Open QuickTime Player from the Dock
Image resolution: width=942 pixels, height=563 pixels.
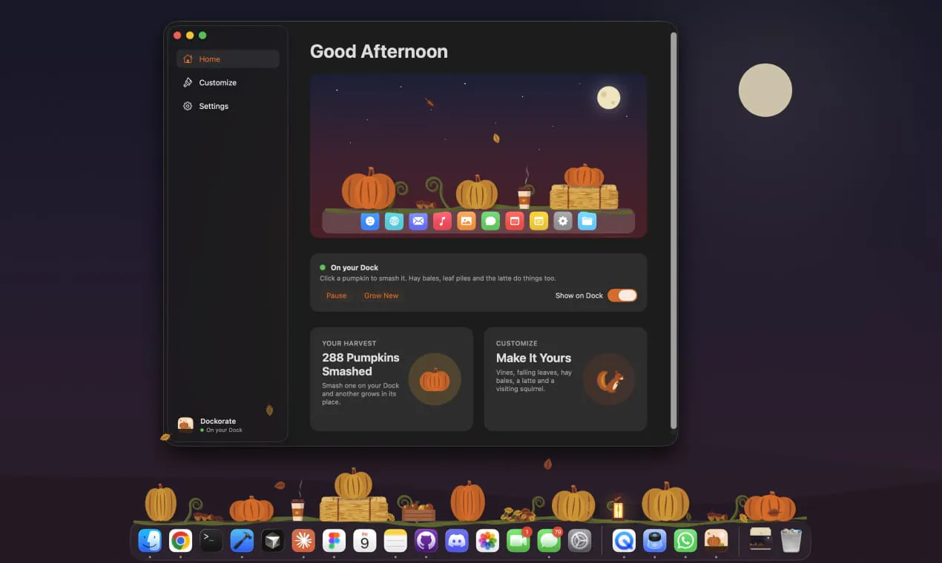click(x=624, y=541)
